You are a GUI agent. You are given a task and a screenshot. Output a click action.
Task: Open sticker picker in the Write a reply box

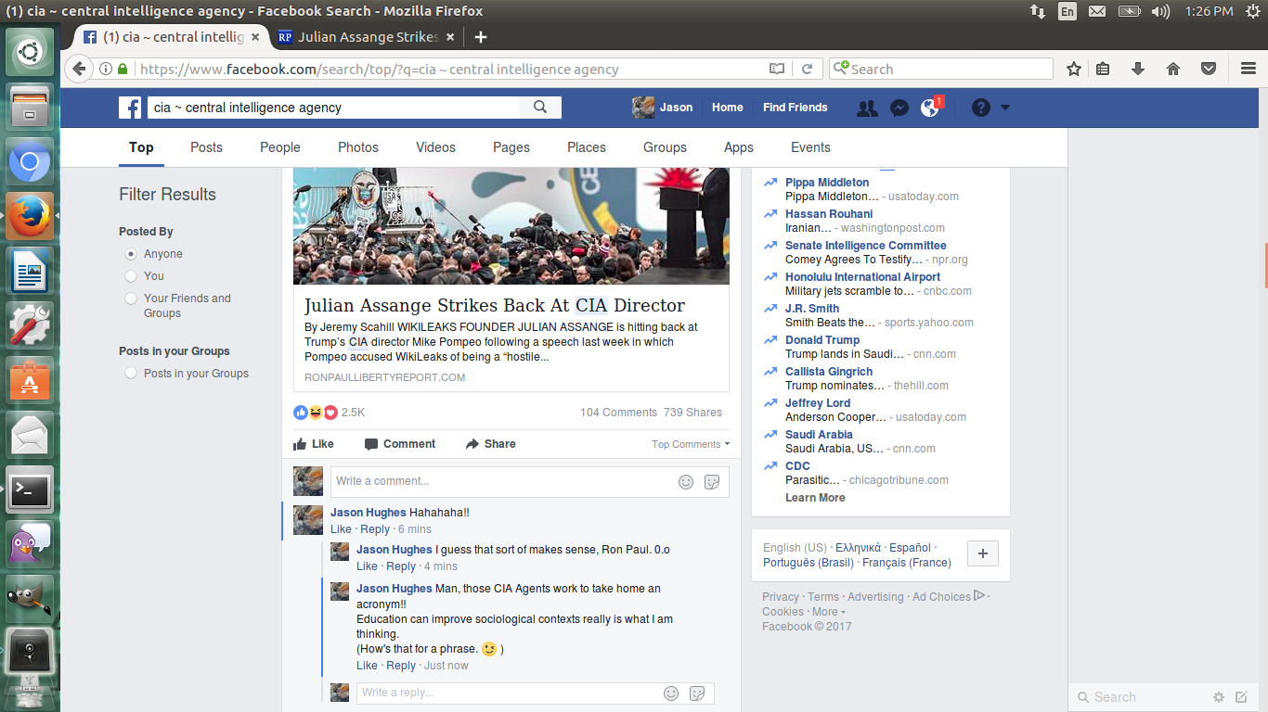click(697, 693)
